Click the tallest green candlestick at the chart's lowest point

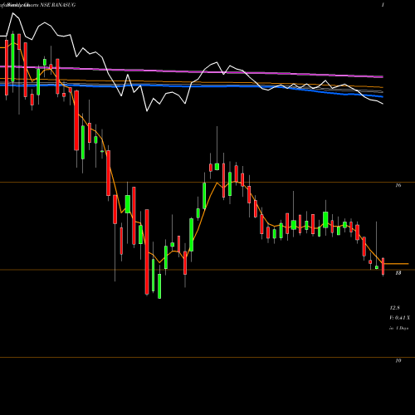tap(159, 286)
